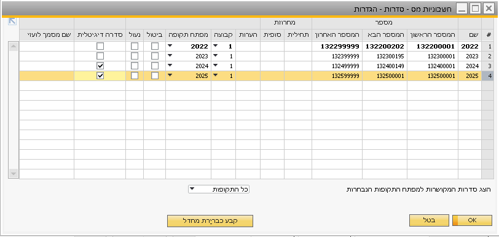Open group (קבוצה) dropdown for 2024 row
The height and width of the screenshot is (237, 499).
pos(216,66)
